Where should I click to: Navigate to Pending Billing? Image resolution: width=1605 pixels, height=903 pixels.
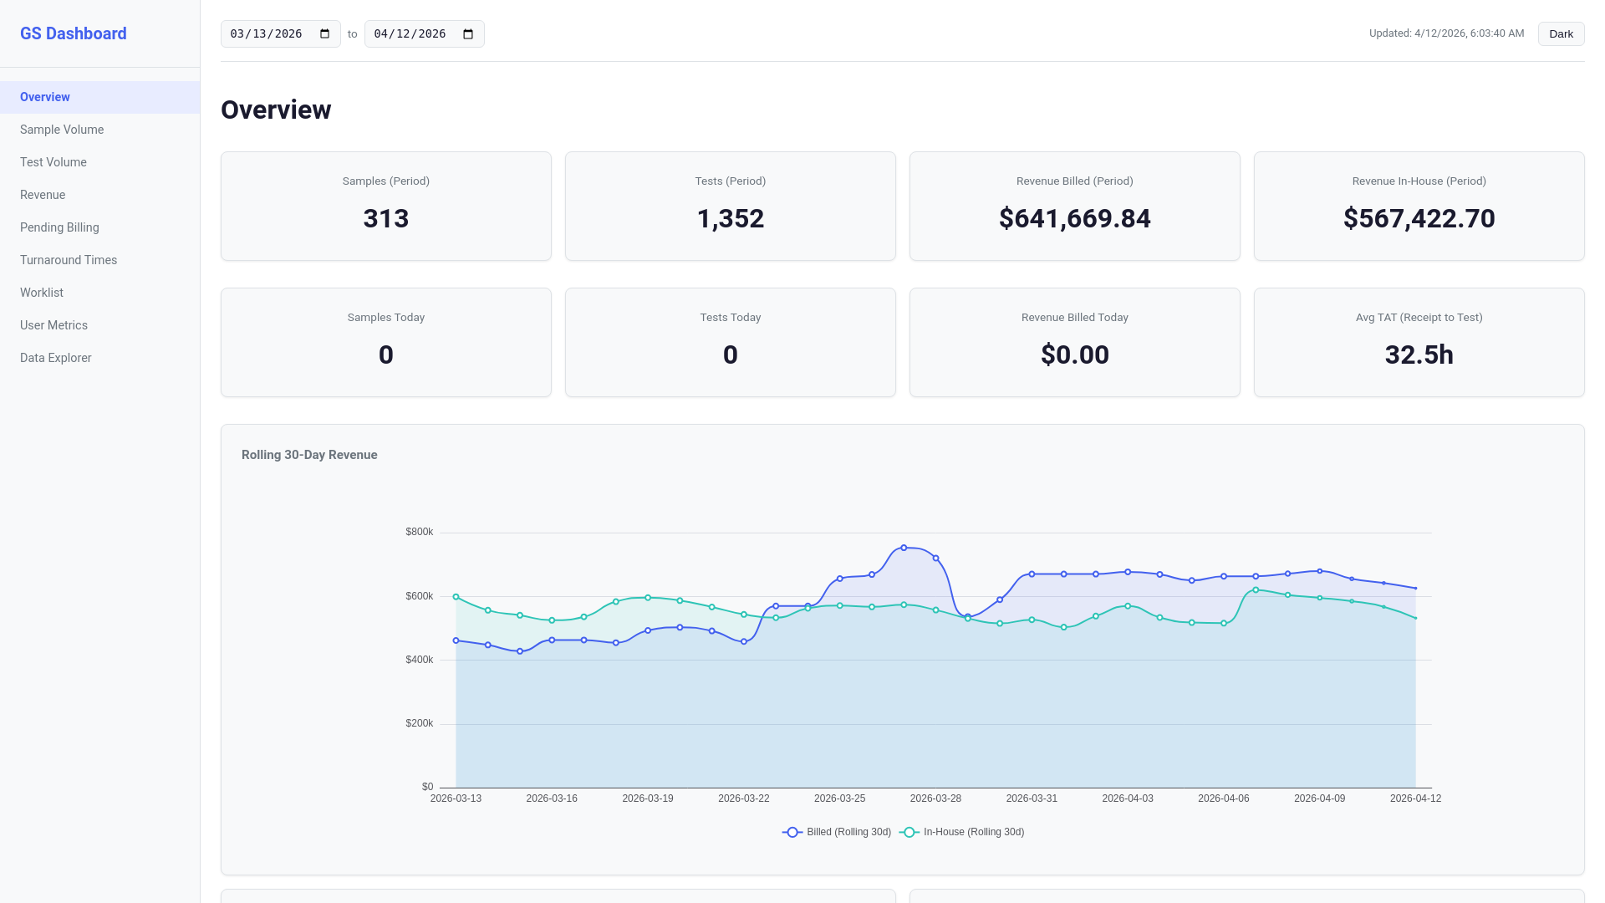coord(59,227)
